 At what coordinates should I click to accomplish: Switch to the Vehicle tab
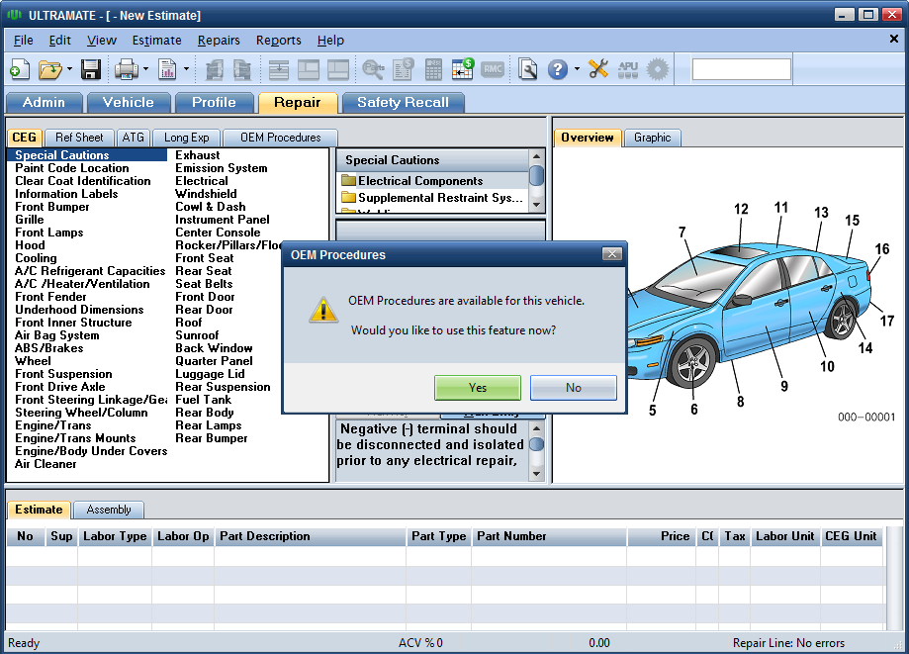click(x=129, y=103)
